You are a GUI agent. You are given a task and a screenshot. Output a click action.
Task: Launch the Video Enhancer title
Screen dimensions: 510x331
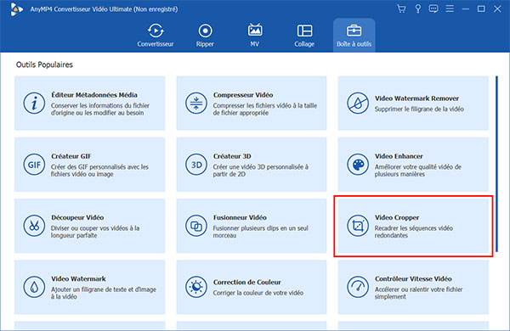[x=399, y=156]
